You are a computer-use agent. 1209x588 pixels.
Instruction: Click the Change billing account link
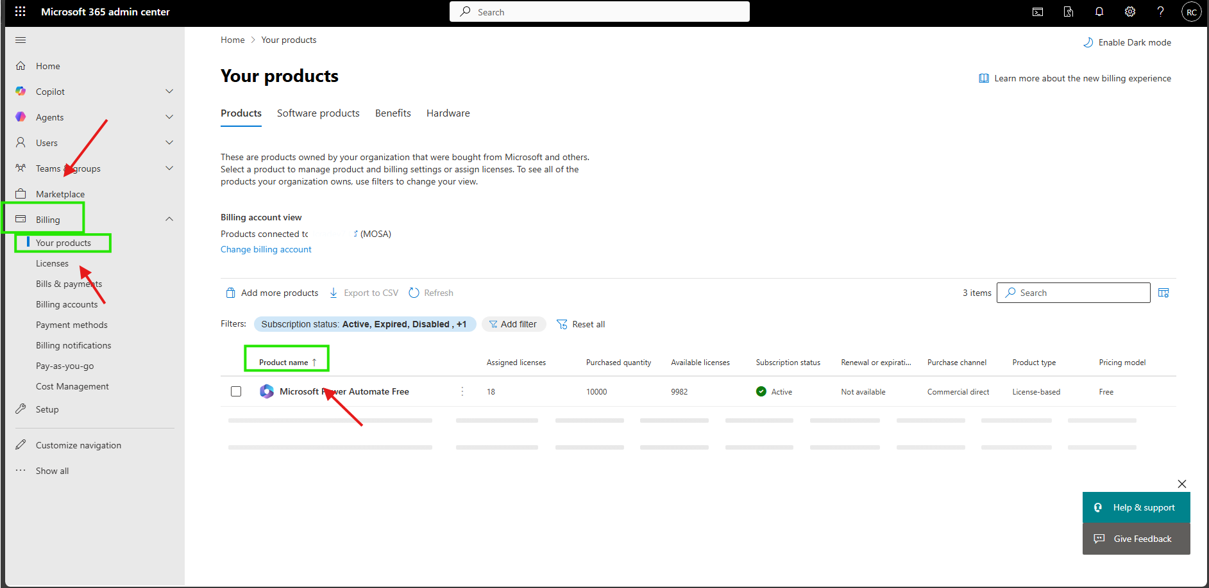266,249
